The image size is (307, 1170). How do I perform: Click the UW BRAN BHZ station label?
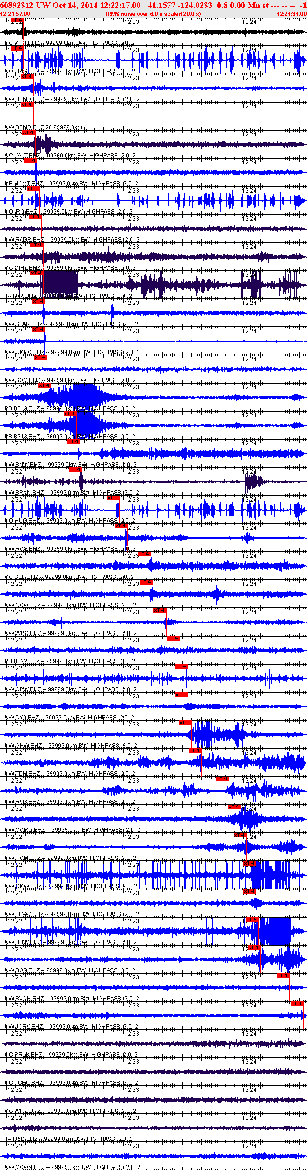[24, 493]
